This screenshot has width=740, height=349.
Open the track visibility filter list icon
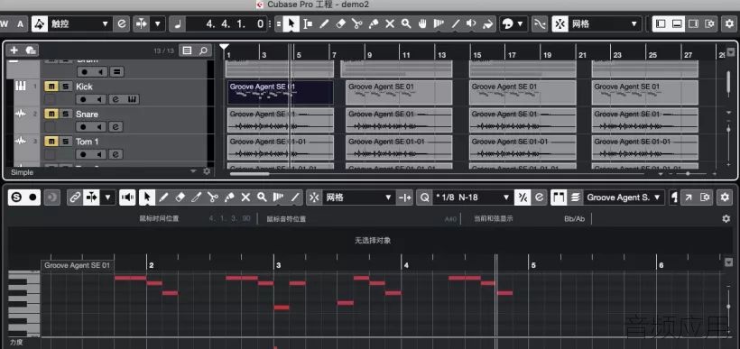click(x=188, y=51)
